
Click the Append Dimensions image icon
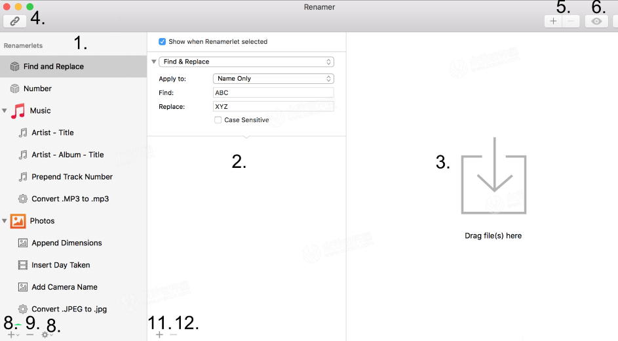[23, 243]
